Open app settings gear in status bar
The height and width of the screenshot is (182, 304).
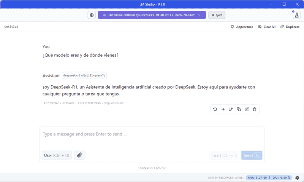[x=297, y=177]
